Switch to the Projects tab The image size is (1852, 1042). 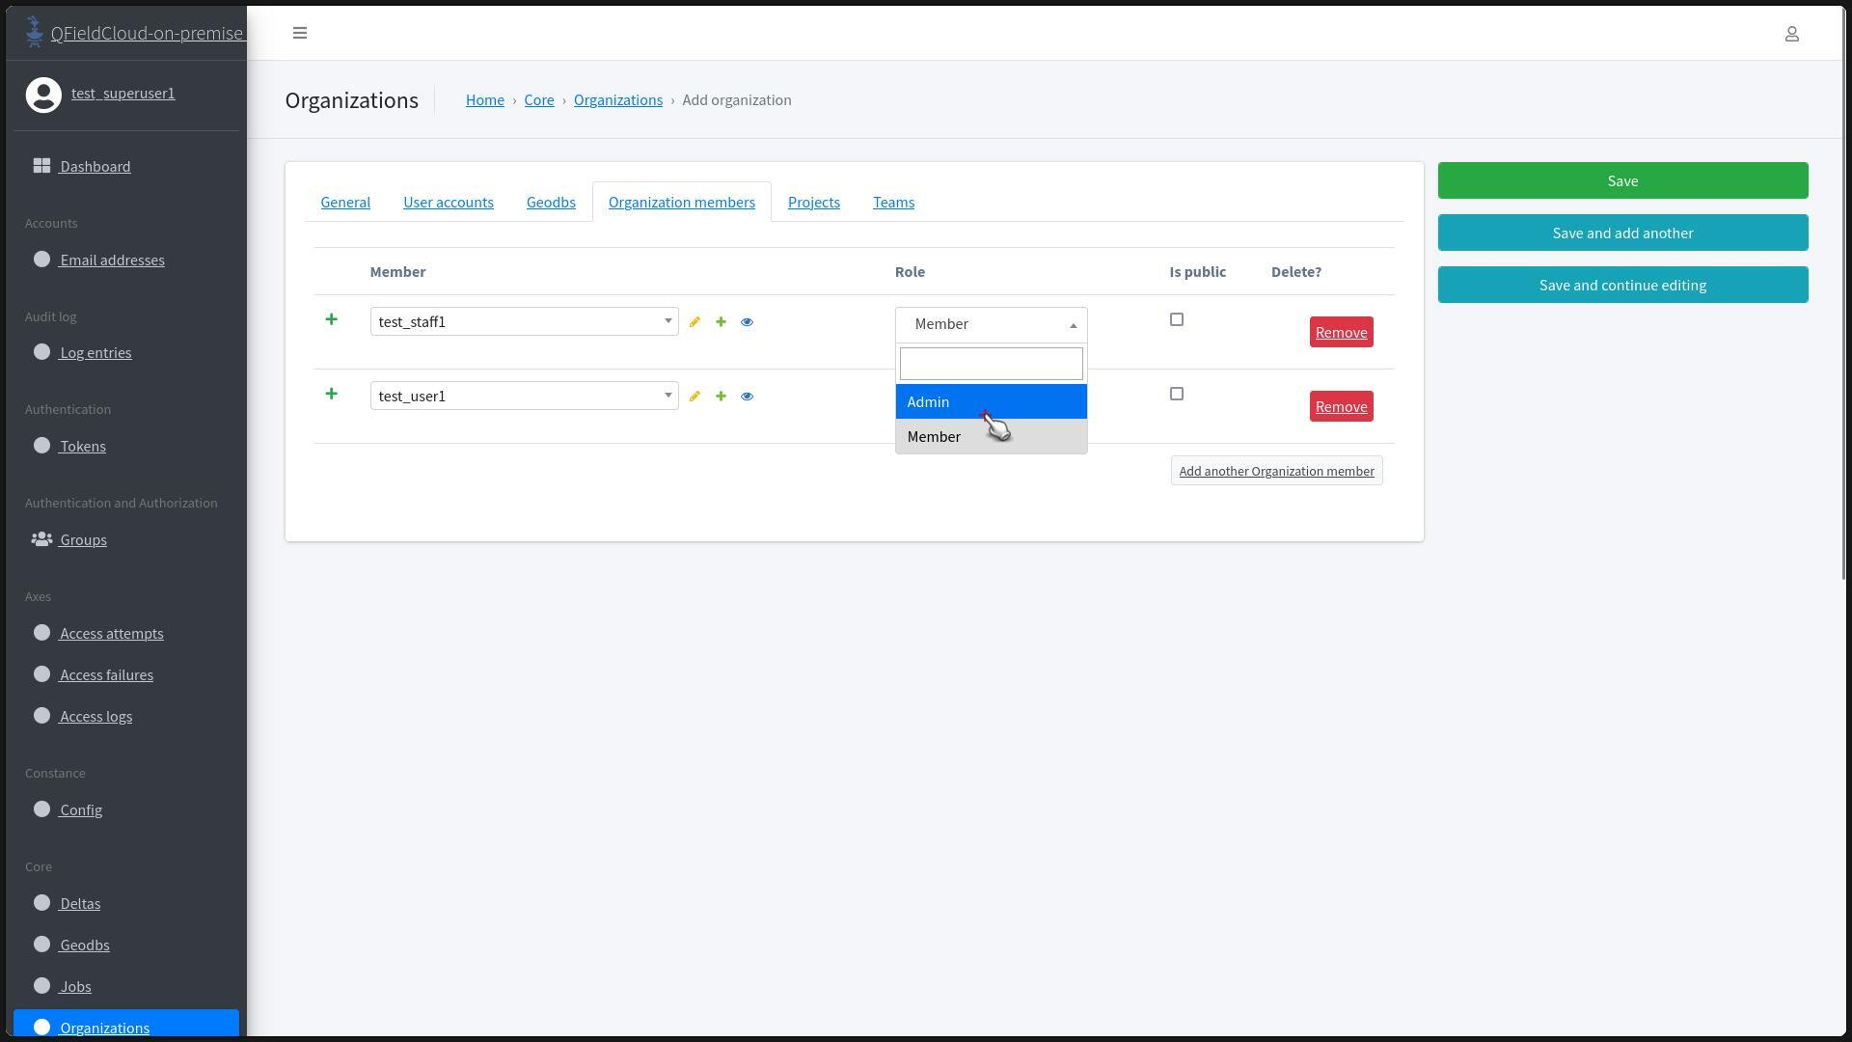coord(813,202)
